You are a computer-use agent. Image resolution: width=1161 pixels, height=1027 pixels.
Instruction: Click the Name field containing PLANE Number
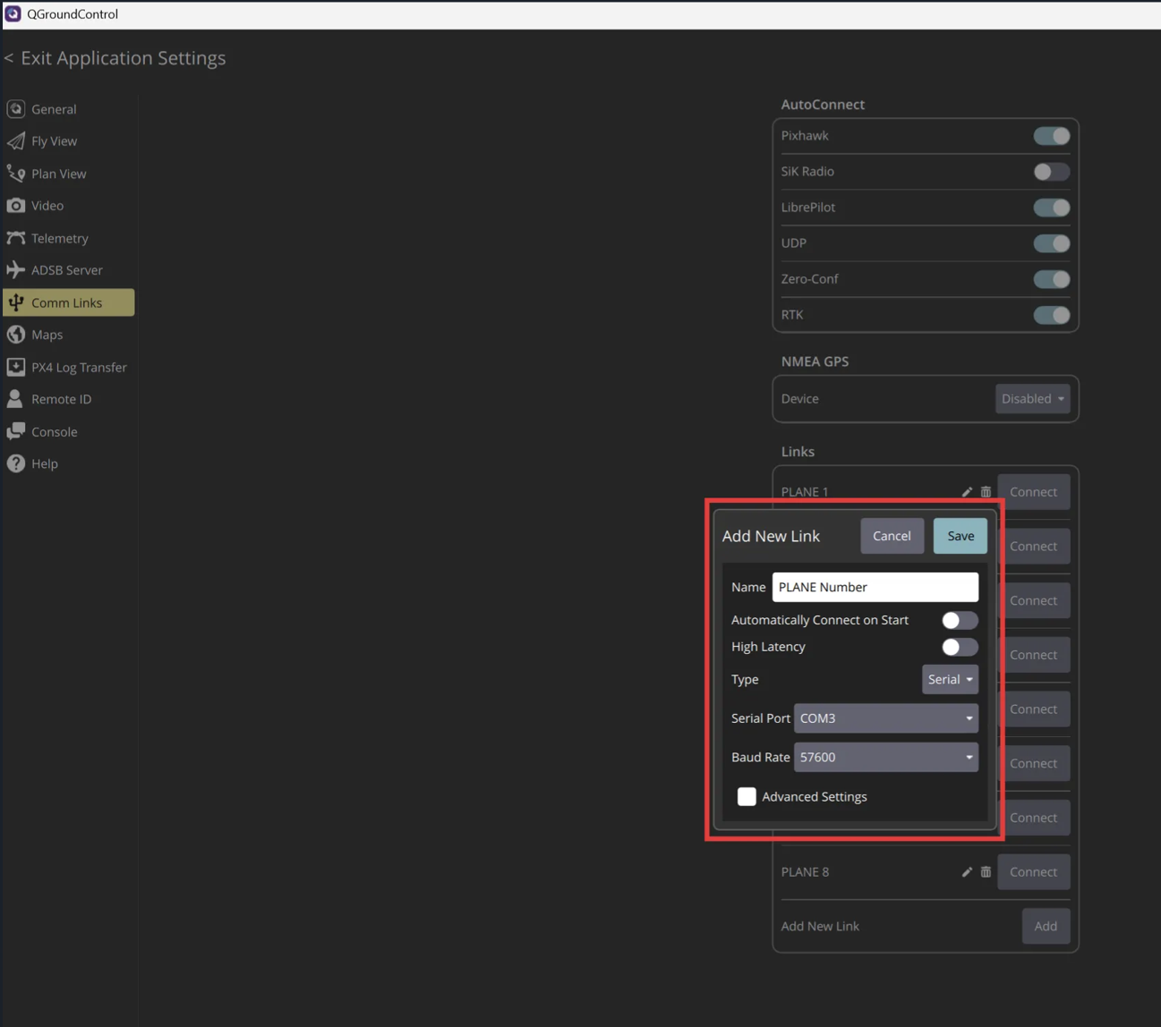coord(875,587)
